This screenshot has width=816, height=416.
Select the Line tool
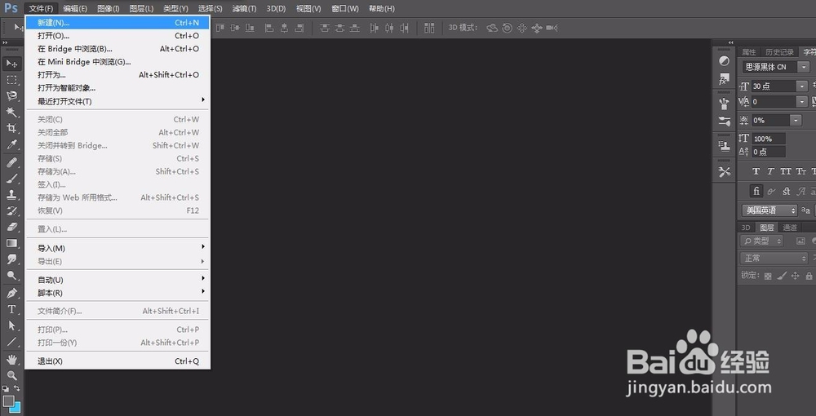(x=11, y=342)
